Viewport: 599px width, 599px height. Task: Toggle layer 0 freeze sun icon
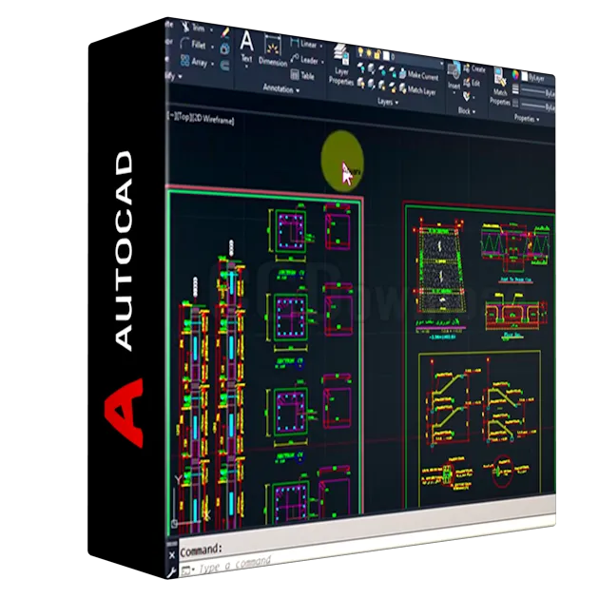coord(369,52)
